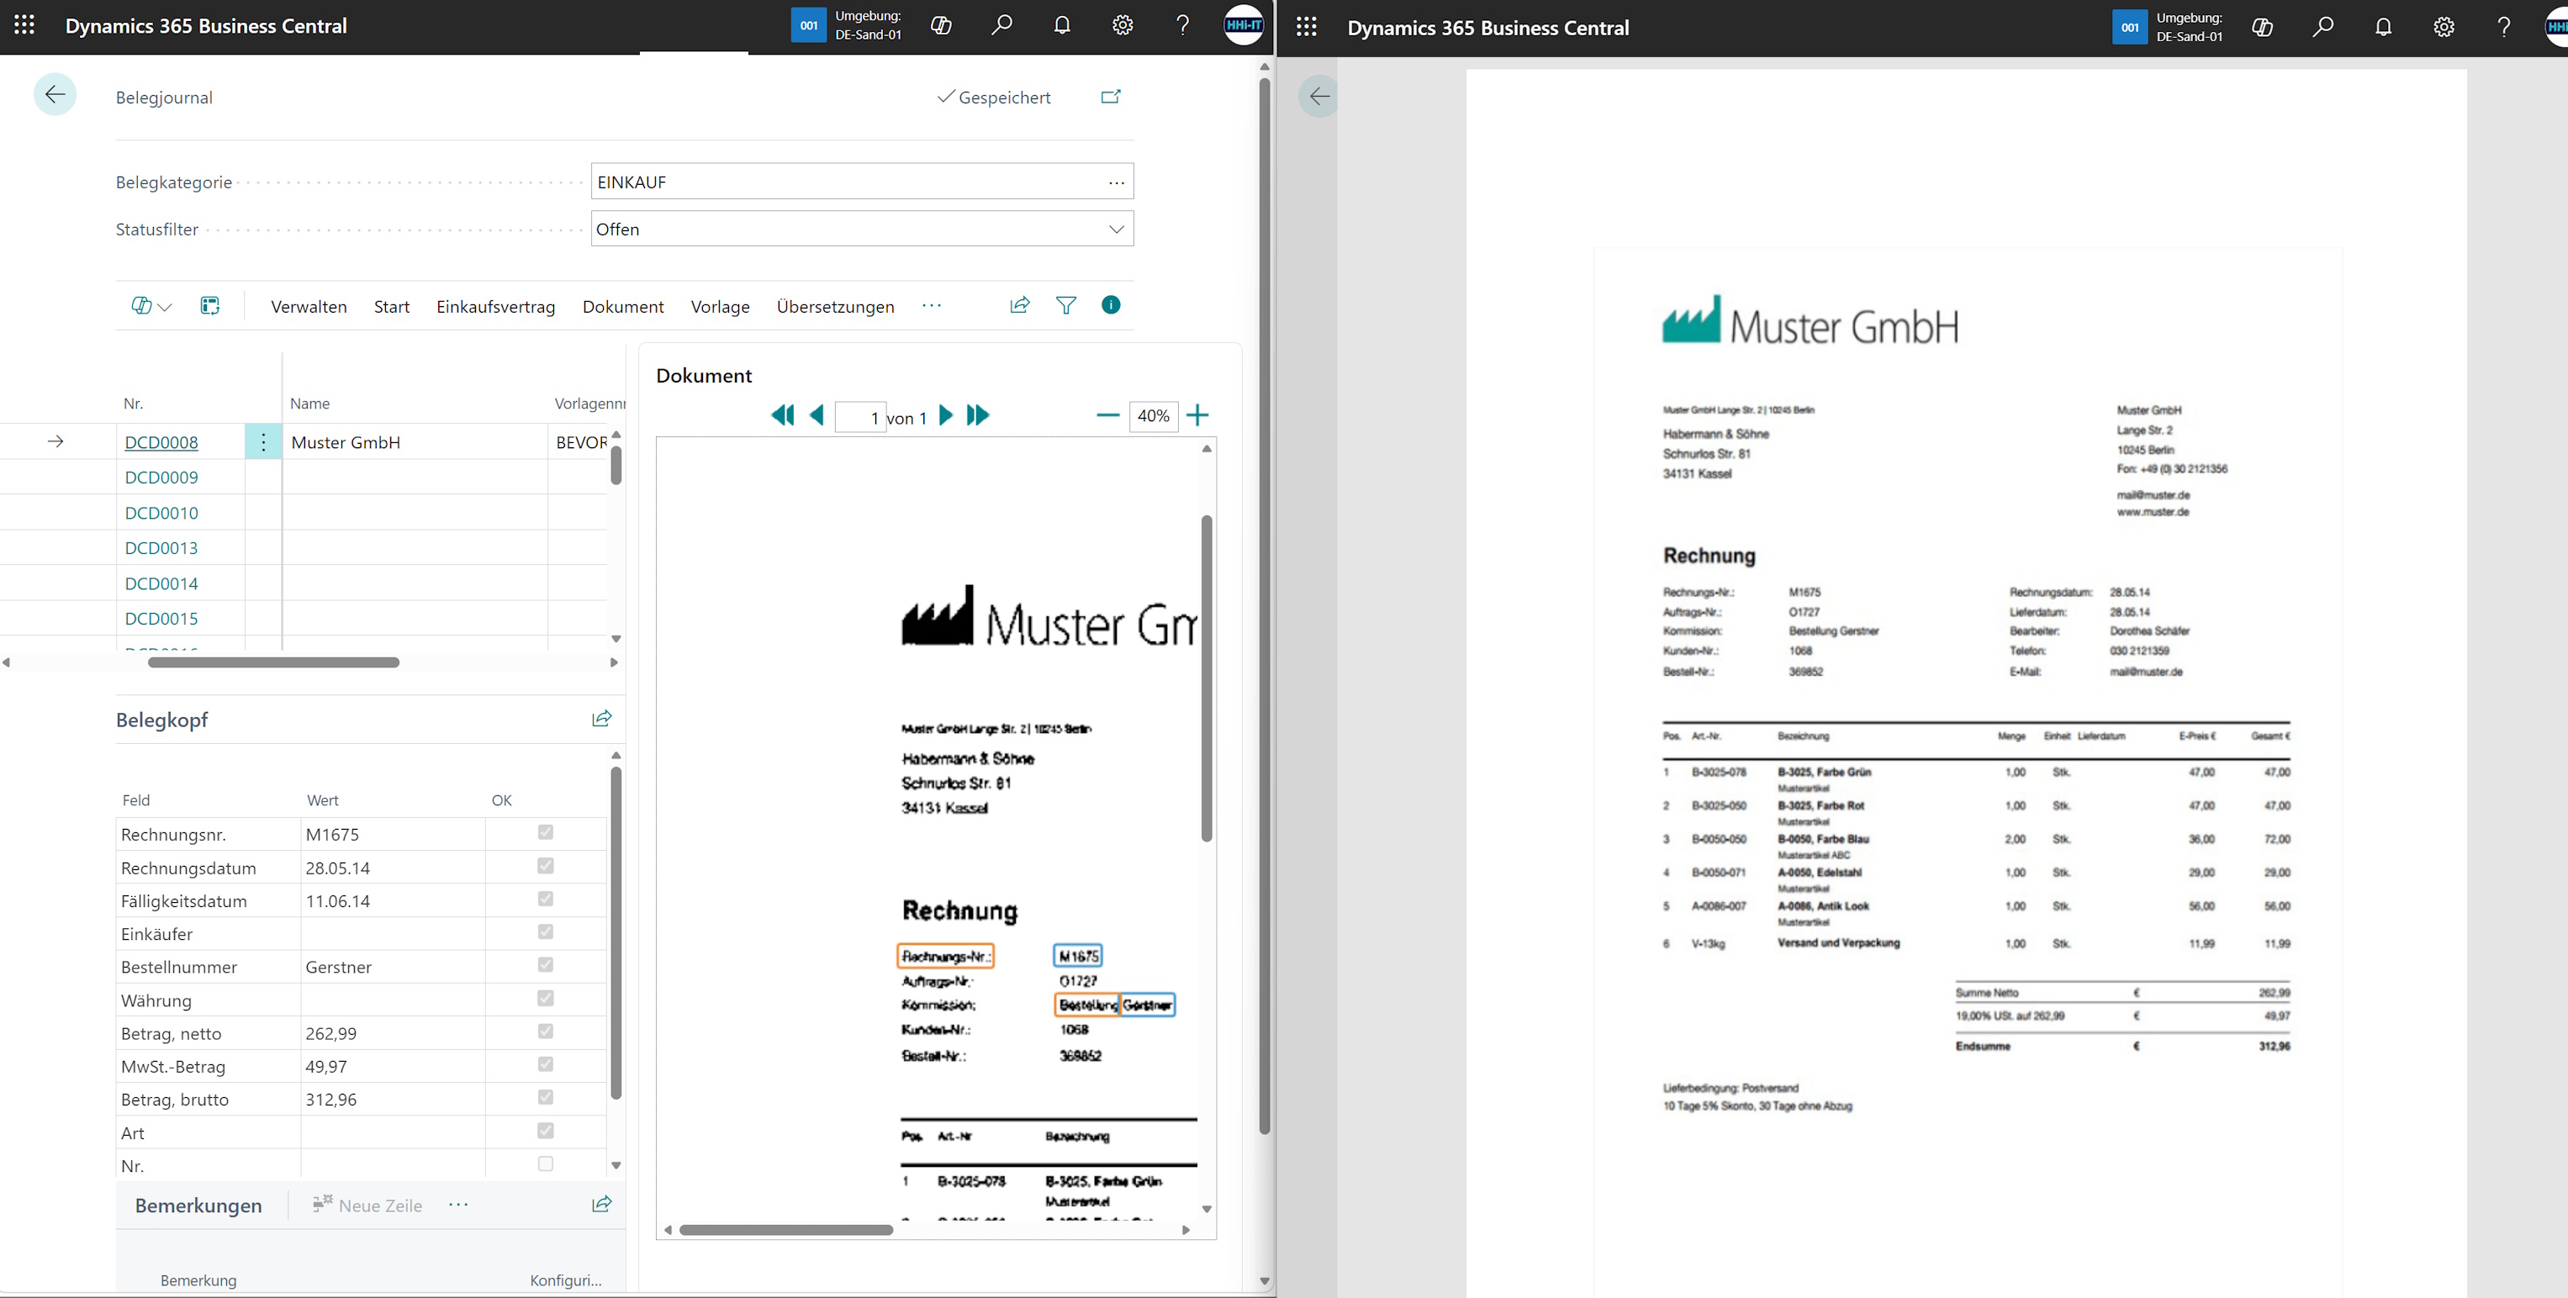The height and width of the screenshot is (1298, 2568).
Task: Toggle OK checkbox for Rechnungsdatum
Action: coord(546,865)
